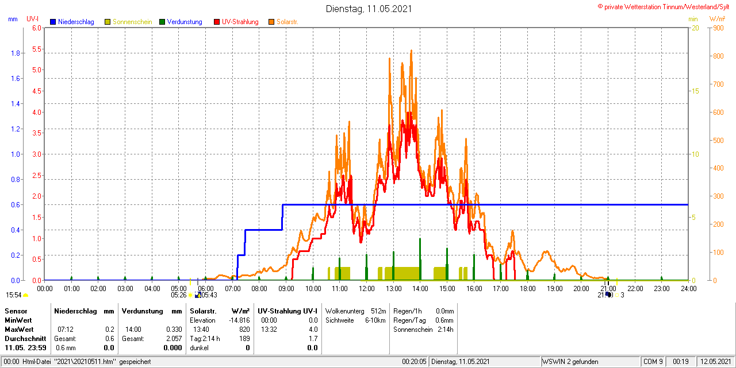Click the UV-Strahlung UV-I column header

(287, 311)
